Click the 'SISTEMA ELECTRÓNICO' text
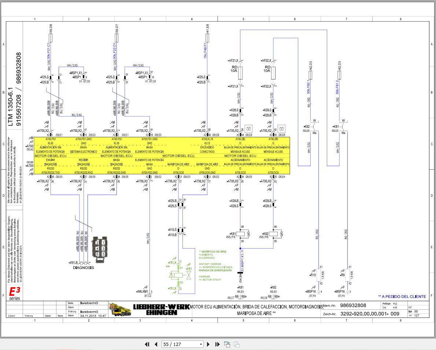Screen dimensions: 436x350 click(x=84, y=152)
